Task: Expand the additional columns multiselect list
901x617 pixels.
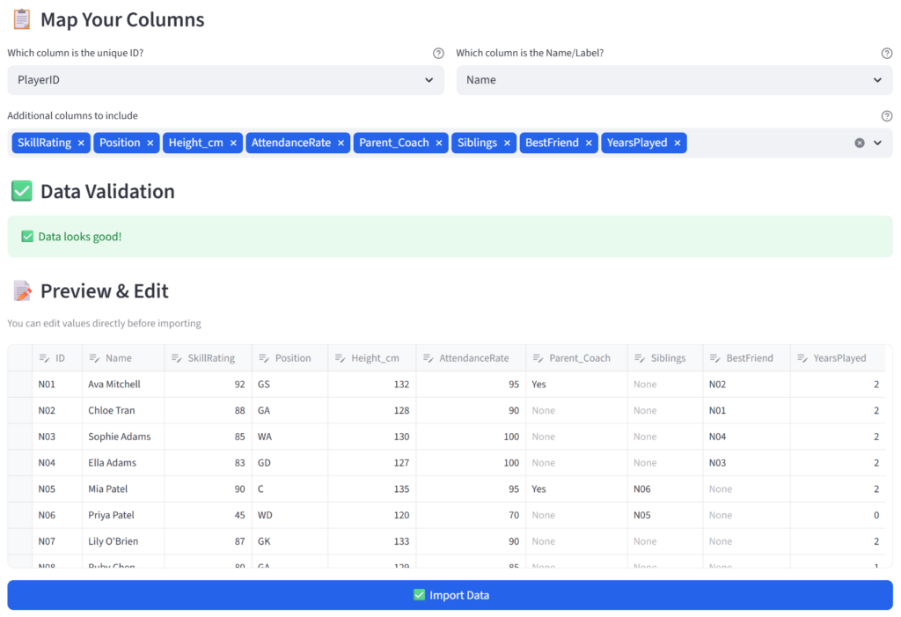Action: (x=877, y=143)
